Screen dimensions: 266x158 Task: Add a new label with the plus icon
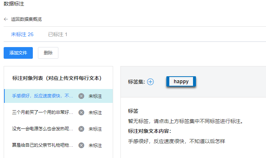(x=150, y=82)
